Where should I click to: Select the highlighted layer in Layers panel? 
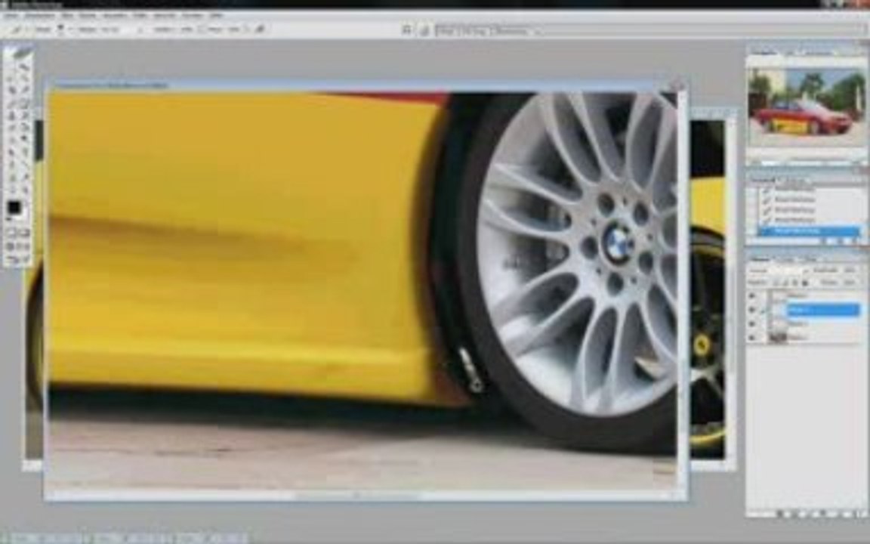(823, 310)
